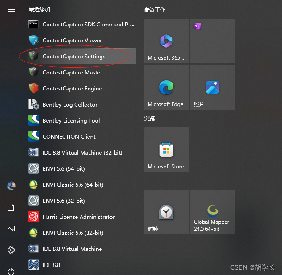This screenshot has width=282, height=275.
Task: Select IDL 8.8 Virtual Machine (32-bit) text
Action: (82, 152)
